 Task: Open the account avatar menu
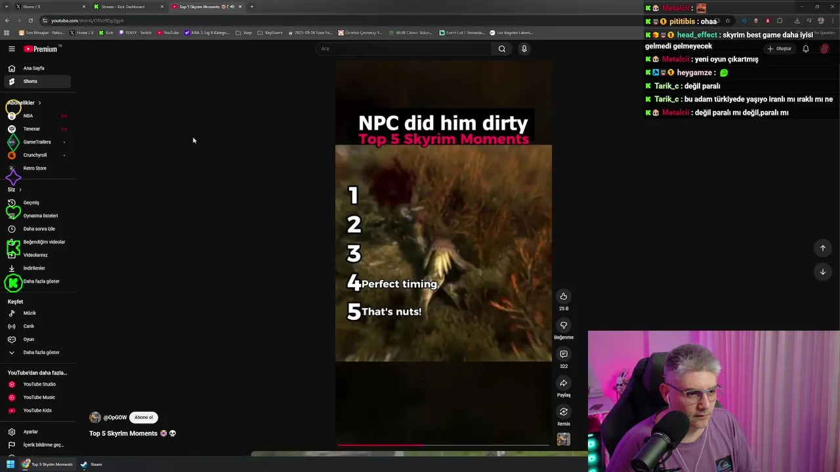coord(825,49)
